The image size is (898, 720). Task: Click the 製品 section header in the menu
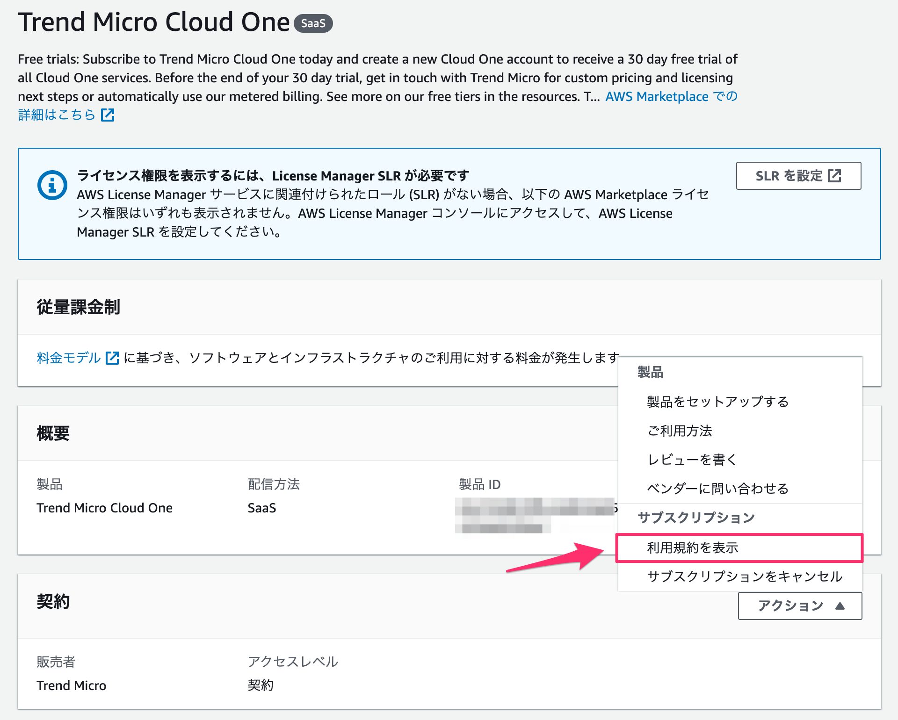tap(649, 372)
